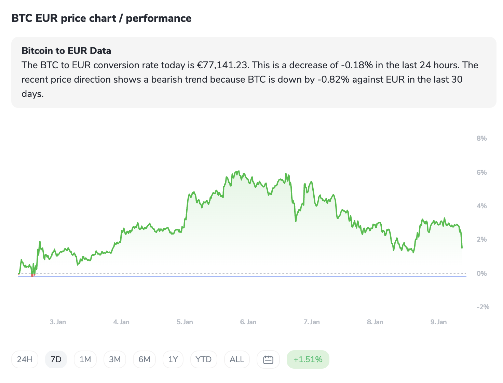Click the 9. Jan date label

tap(438, 322)
